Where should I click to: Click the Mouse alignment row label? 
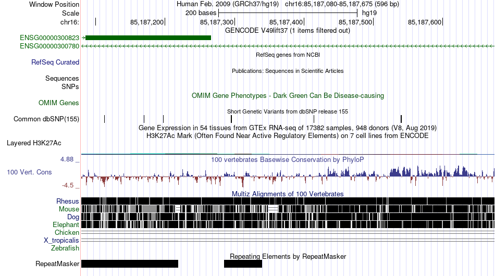tap(69, 209)
